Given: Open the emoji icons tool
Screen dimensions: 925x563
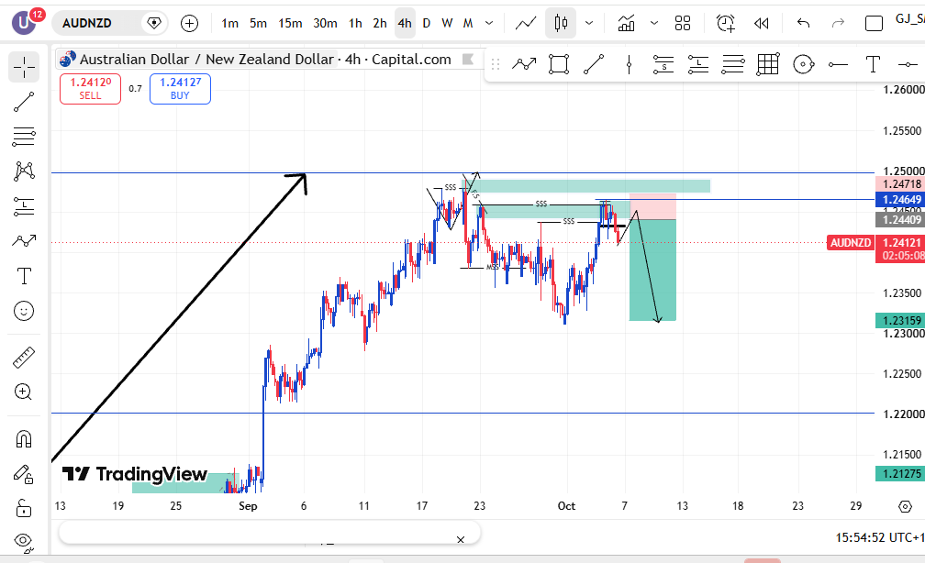Looking at the screenshot, I should [24, 311].
